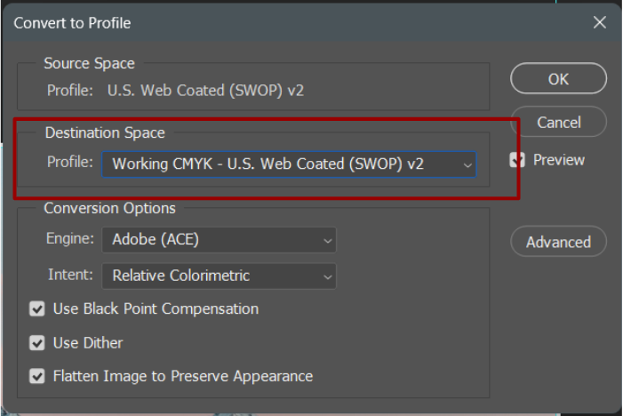Click the Source Space profile name text
The height and width of the screenshot is (416, 623).
tap(205, 90)
